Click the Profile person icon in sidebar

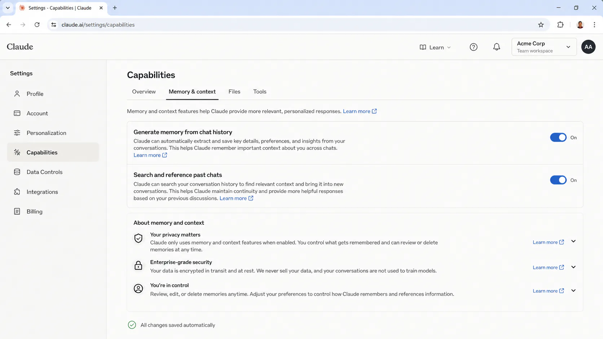pyautogui.click(x=17, y=94)
